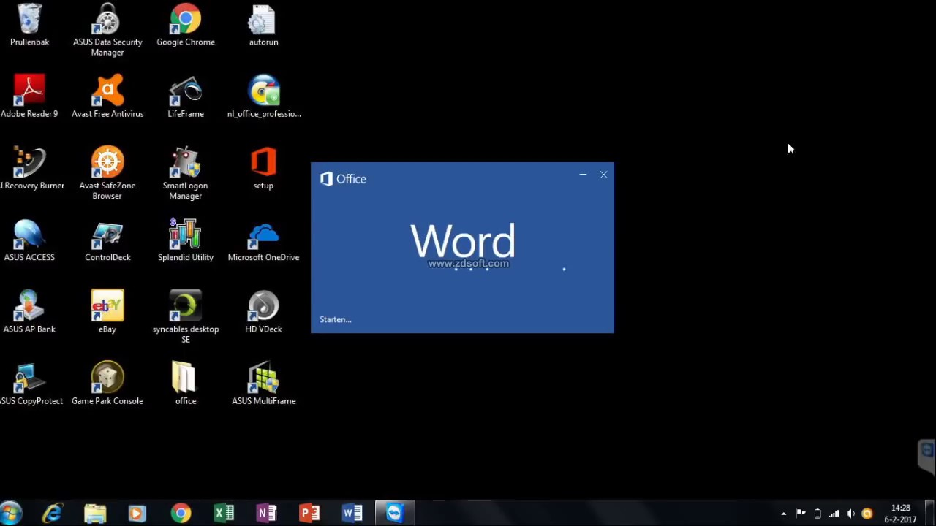
Task: Click the Show desktop strip
Action: pyautogui.click(x=930, y=514)
